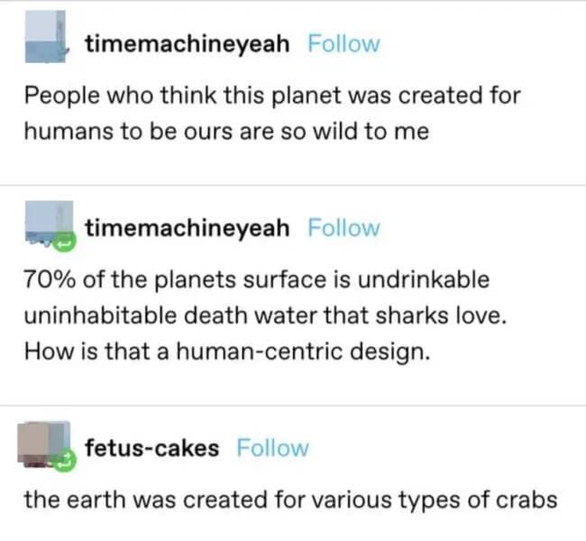Visit the fetus-cakes blog via username
This screenshot has height=541, width=586.
click(x=152, y=448)
